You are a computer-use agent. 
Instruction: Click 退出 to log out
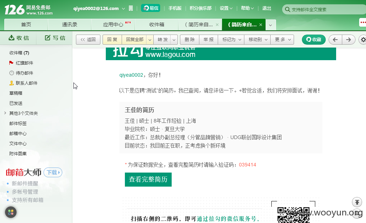267,8
